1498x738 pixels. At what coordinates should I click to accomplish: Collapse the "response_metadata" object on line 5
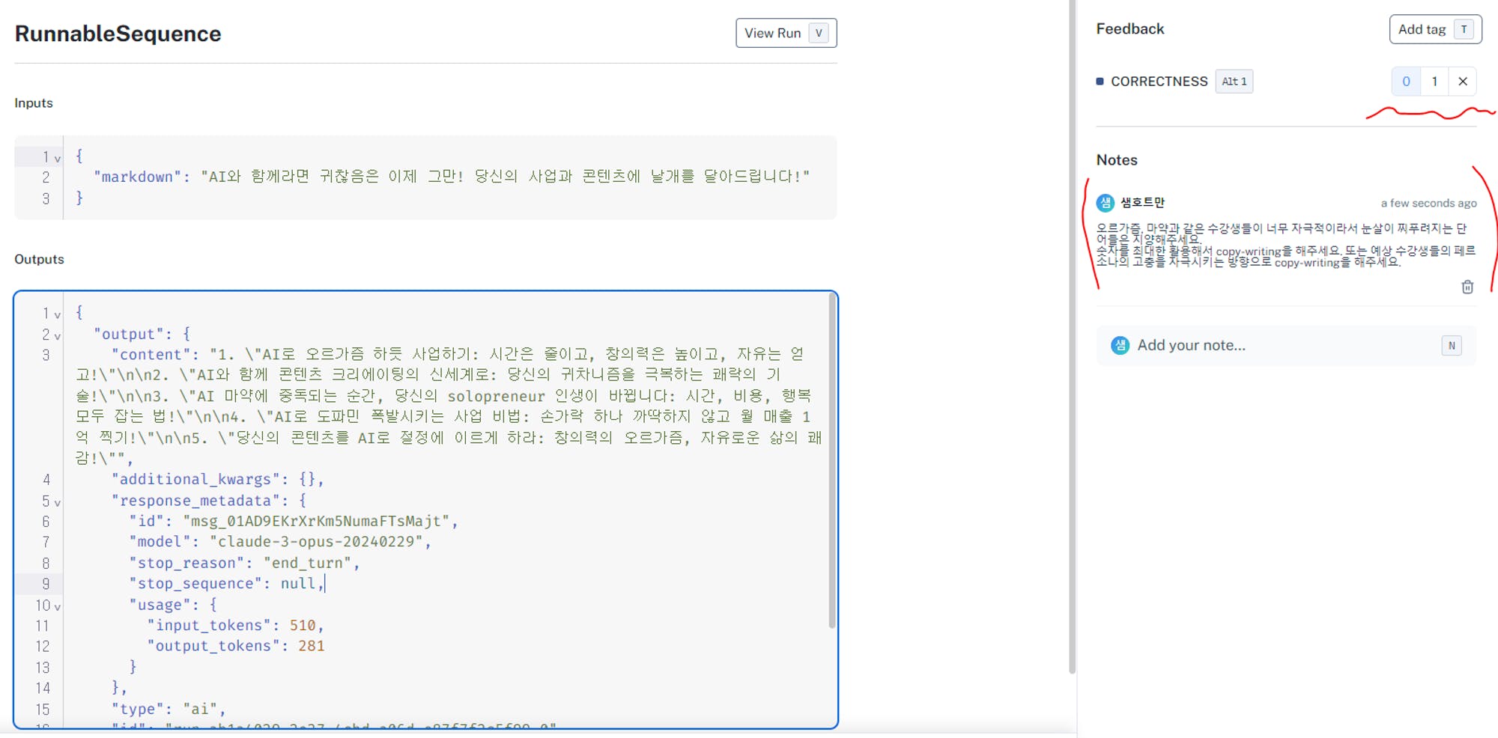click(57, 502)
